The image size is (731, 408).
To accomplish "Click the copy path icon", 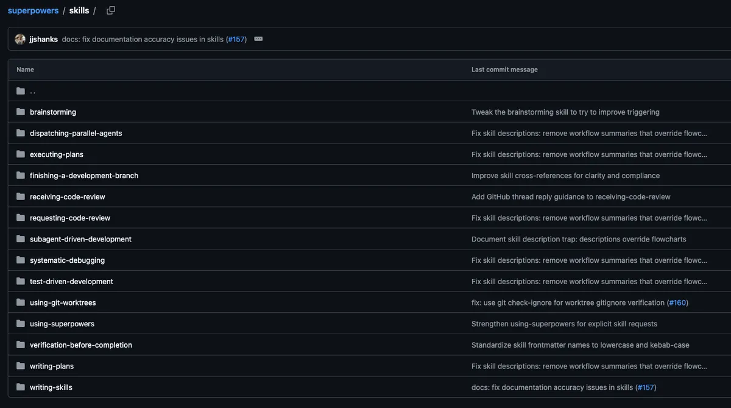I will pos(110,10).
